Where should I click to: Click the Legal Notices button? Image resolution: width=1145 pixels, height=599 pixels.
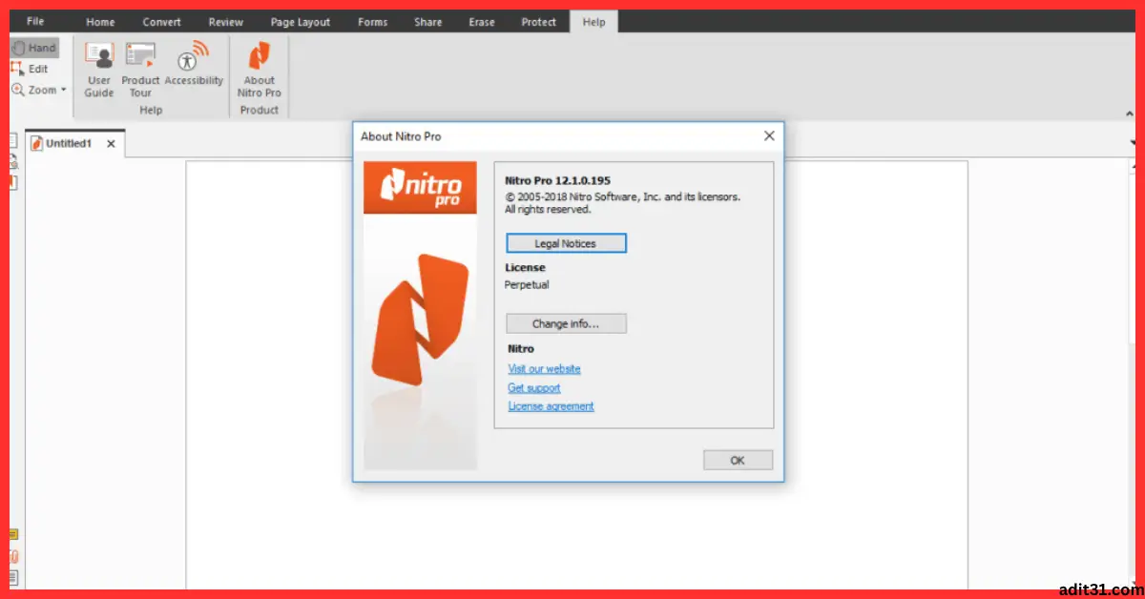566,242
